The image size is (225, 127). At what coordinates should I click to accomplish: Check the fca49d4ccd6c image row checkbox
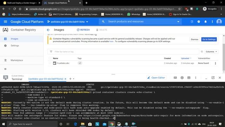tap(50, 63)
